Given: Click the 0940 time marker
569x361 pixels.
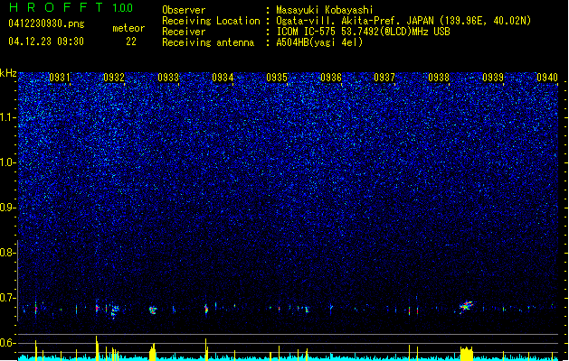Looking at the screenshot, I should [547, 78].
